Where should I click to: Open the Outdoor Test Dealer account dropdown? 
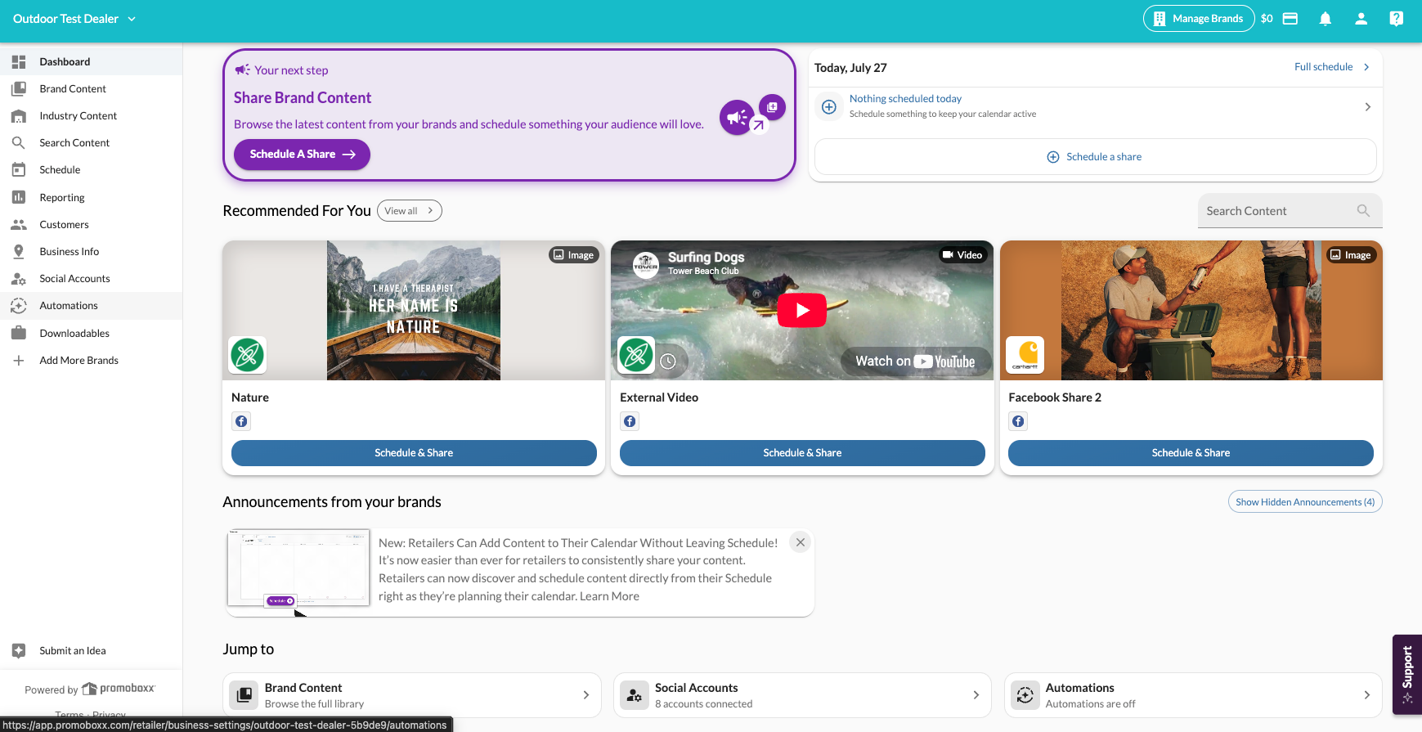pyautogui.click(x=74, y=19)
